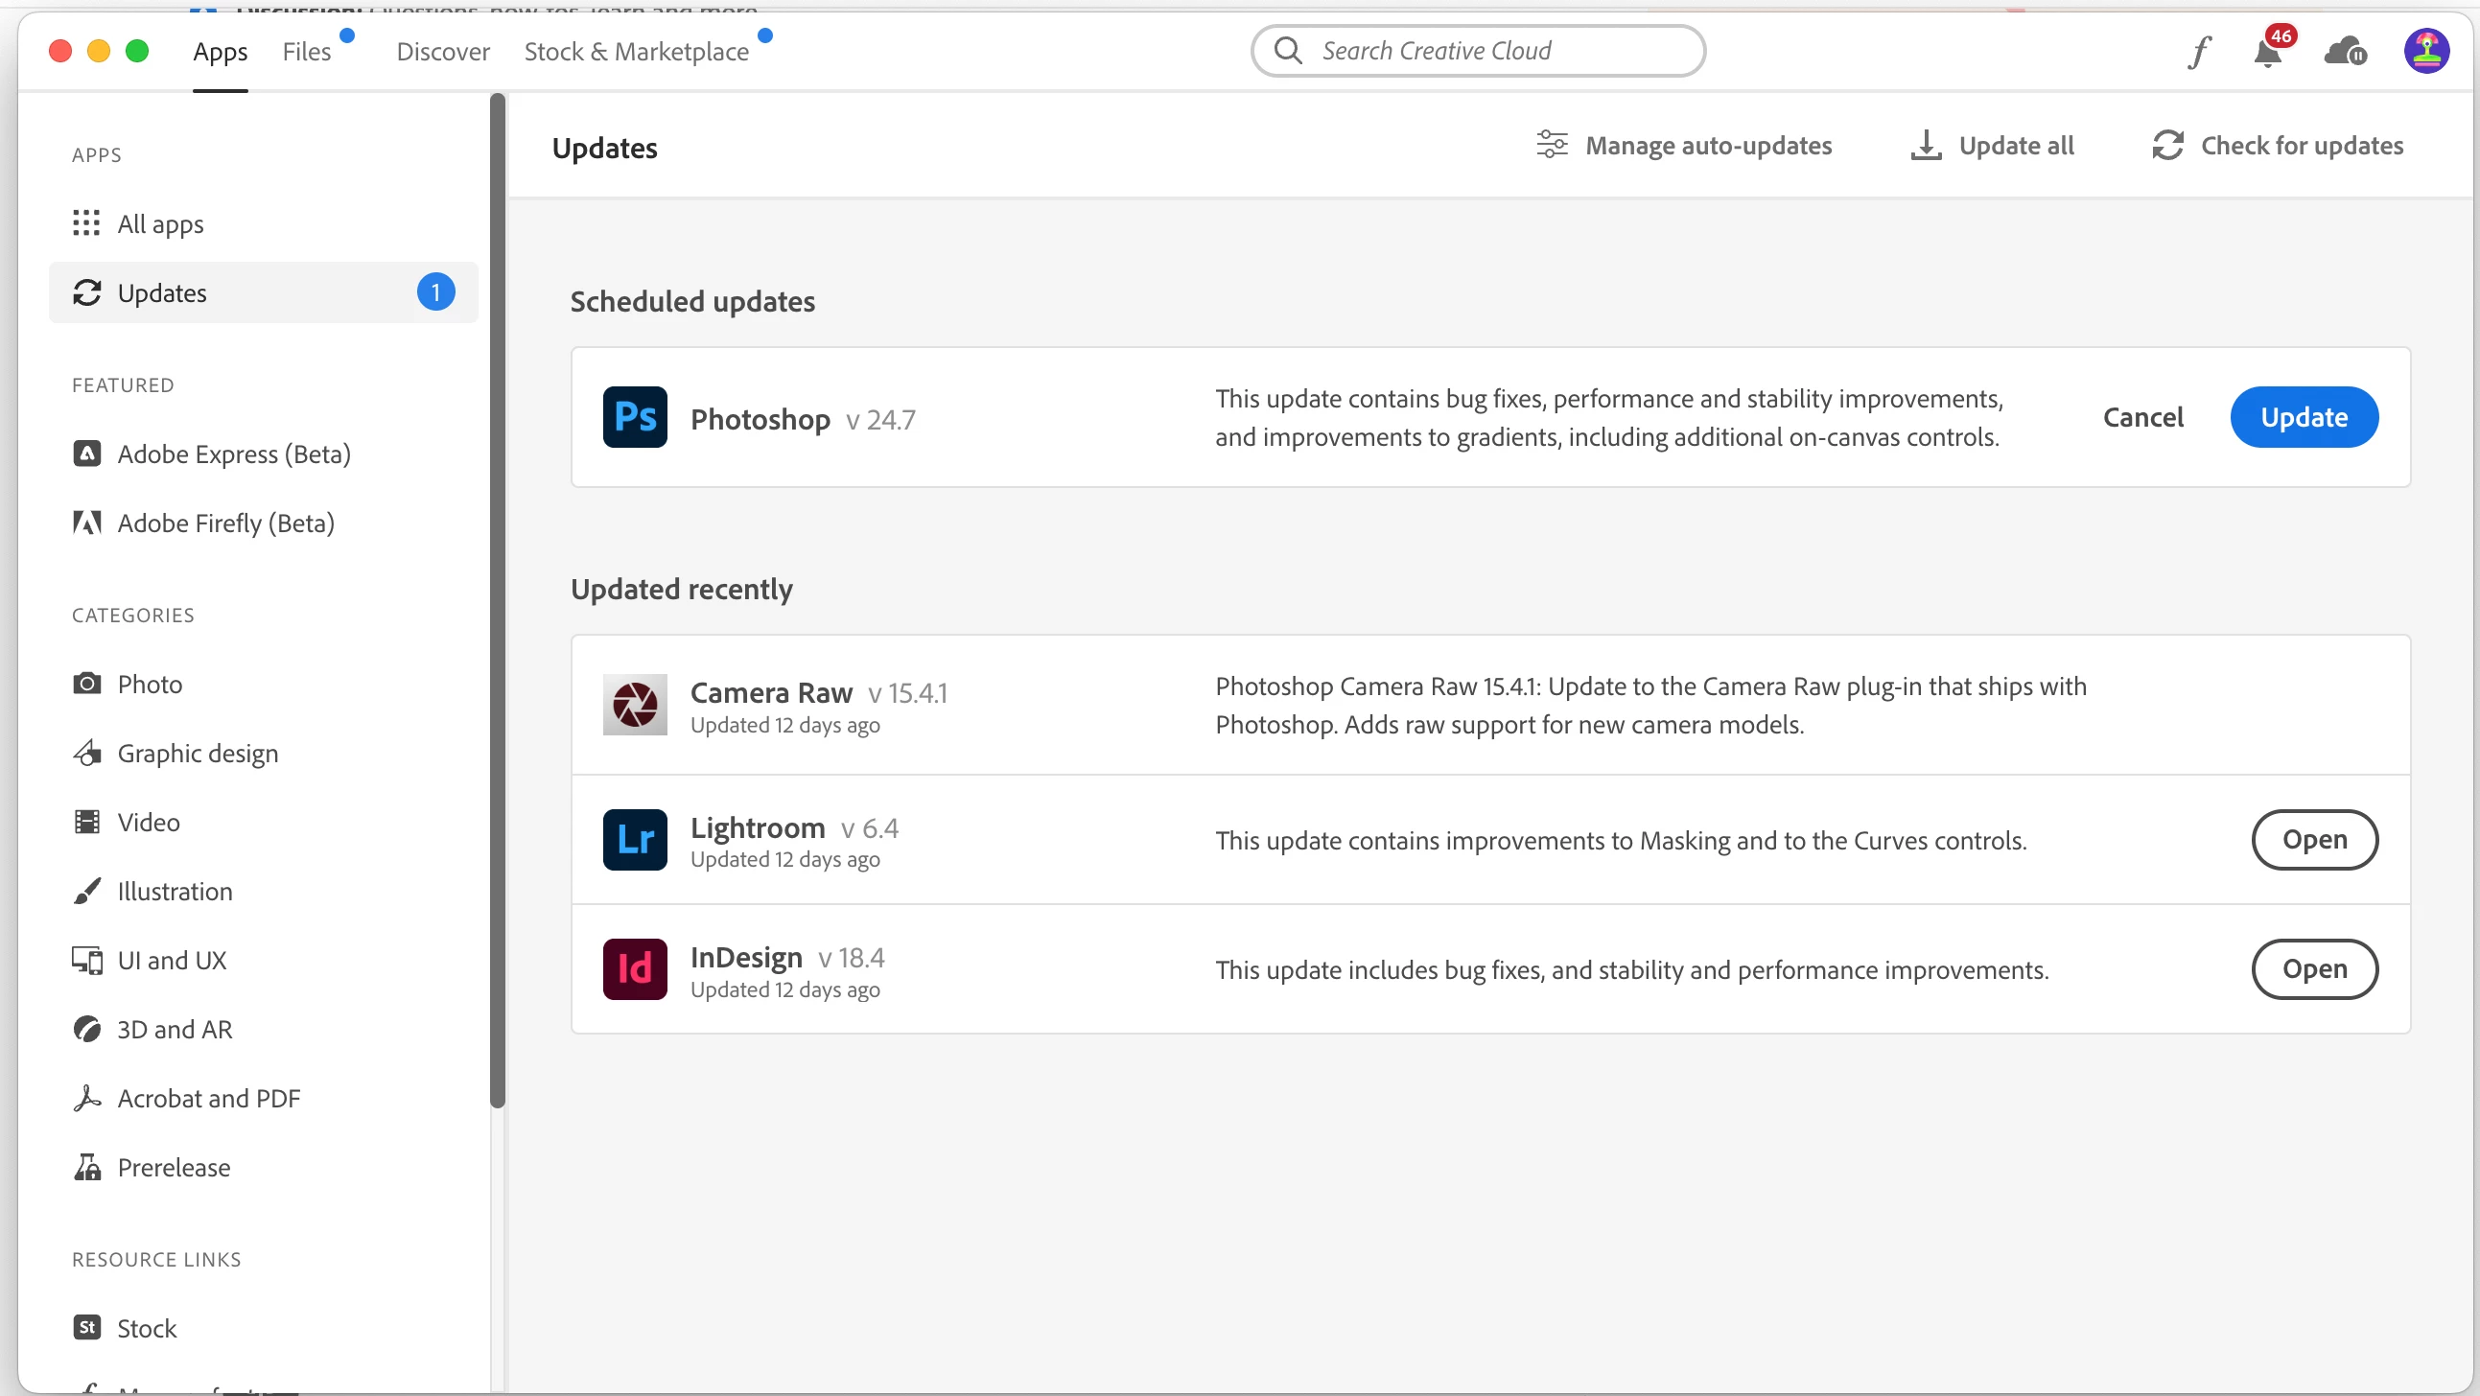Click the Camera Raw aperture icon
Viewport: 2480px width, 1396px height.
tap(635, 705)
